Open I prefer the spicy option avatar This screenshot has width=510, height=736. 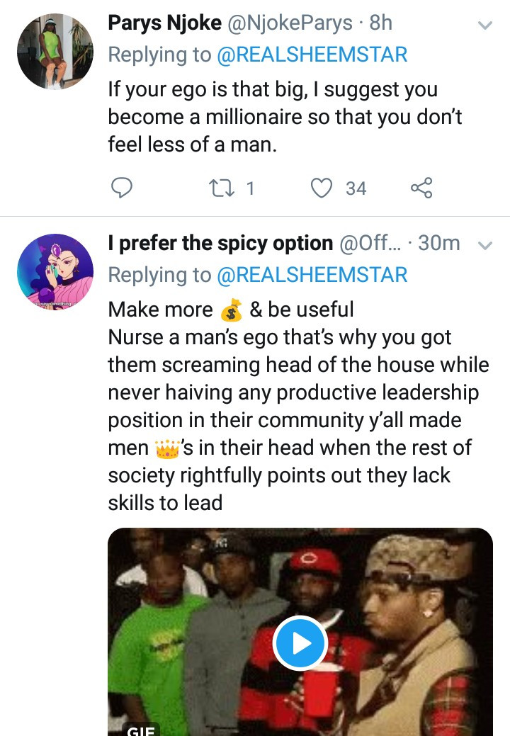tap(55, 272)
